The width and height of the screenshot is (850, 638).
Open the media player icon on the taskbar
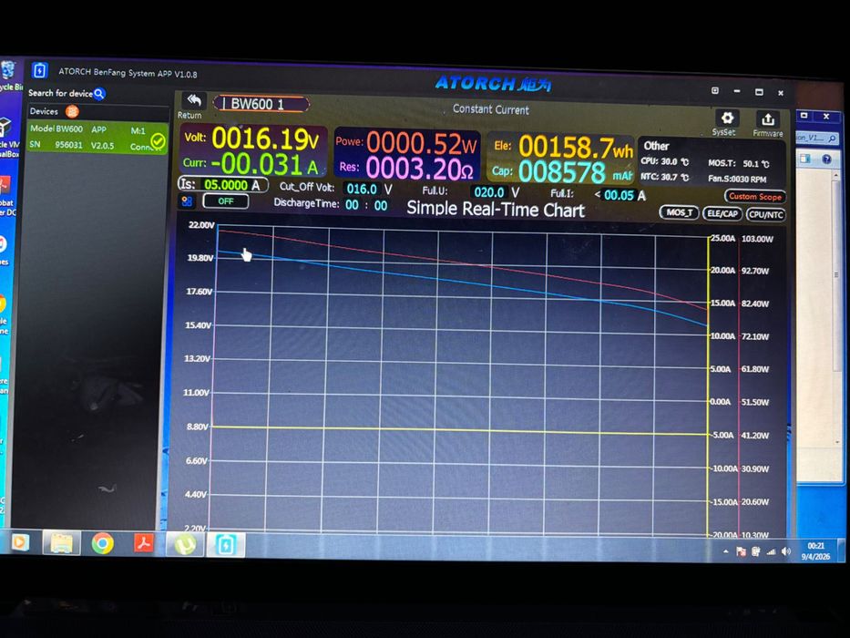pyautogui.click(x=20, y=542)
